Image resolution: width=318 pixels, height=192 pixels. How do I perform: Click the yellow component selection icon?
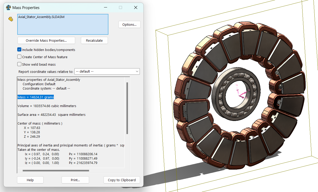pos(11,19)
